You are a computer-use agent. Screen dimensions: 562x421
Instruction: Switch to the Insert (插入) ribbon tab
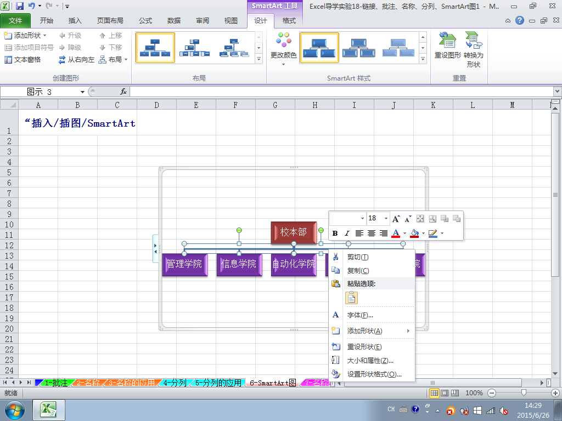[75, 21]
